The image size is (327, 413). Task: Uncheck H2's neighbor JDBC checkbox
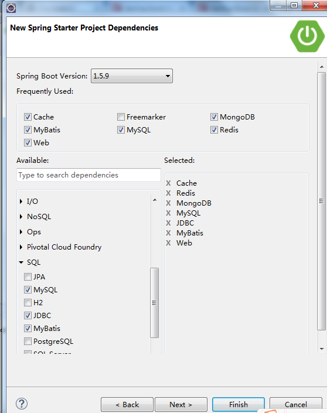pos(28,315)
